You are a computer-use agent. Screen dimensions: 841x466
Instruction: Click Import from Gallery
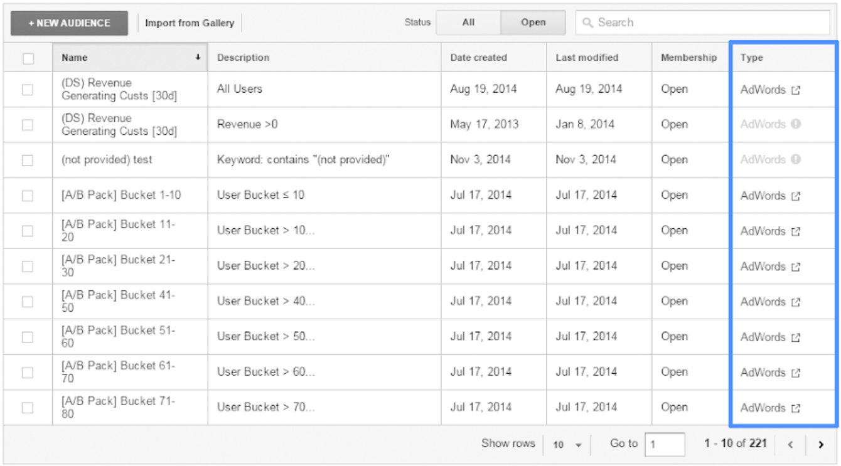(190, 23)
